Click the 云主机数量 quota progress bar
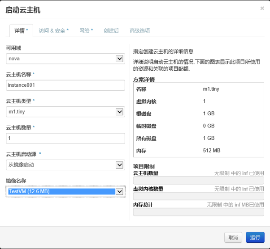Screen dimensions: 270x249 coord(199,180)
